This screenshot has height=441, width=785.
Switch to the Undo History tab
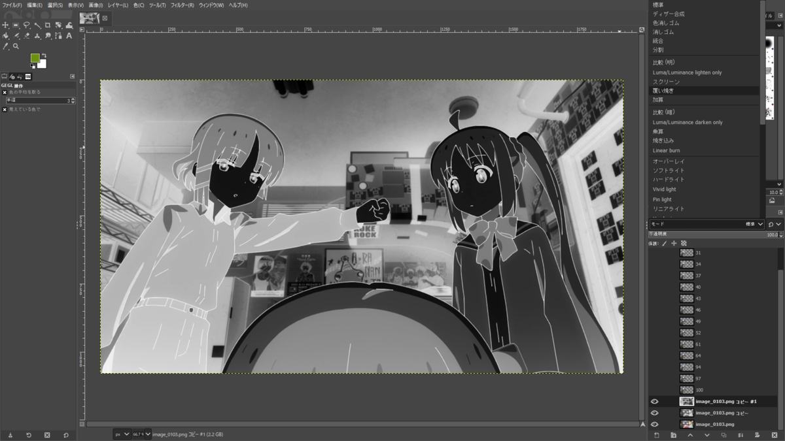click(x=20, y=76)
